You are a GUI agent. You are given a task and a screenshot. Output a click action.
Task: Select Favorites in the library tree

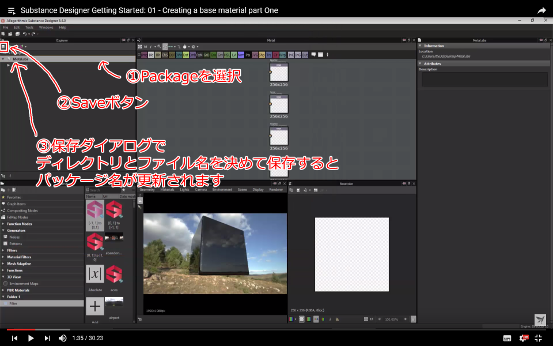(14, 197)
